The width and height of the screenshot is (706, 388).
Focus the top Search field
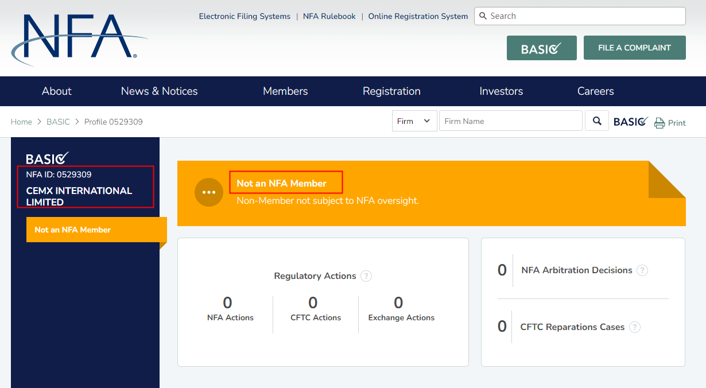pos(580,16)
